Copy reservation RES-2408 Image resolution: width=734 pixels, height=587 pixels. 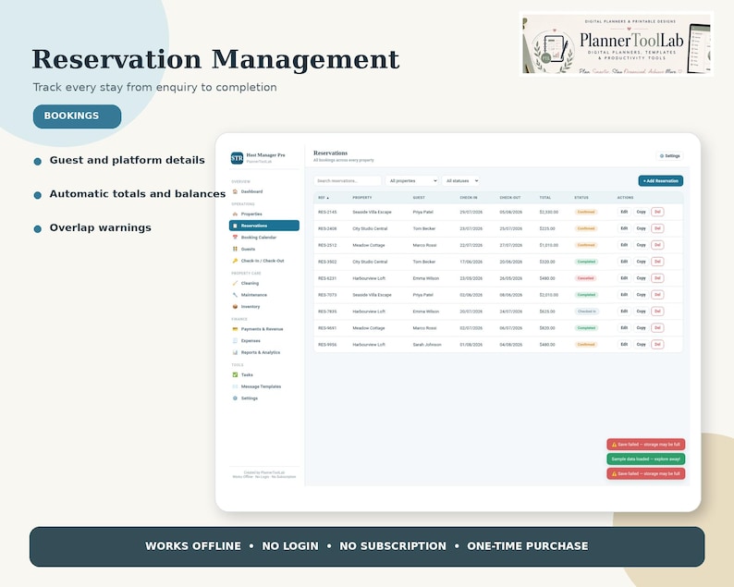[x=641, y=228]
